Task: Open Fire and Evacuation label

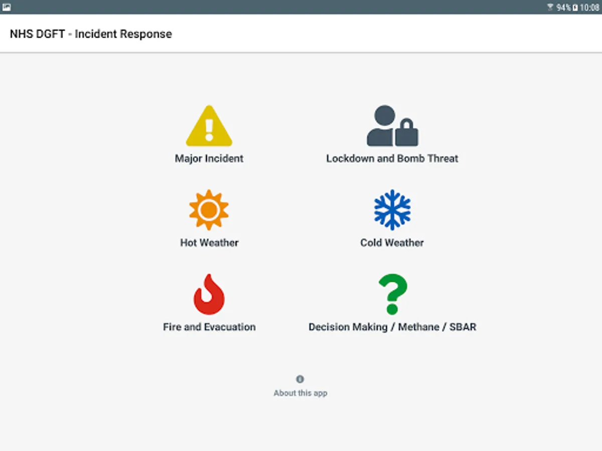Action: coord(209,327)
